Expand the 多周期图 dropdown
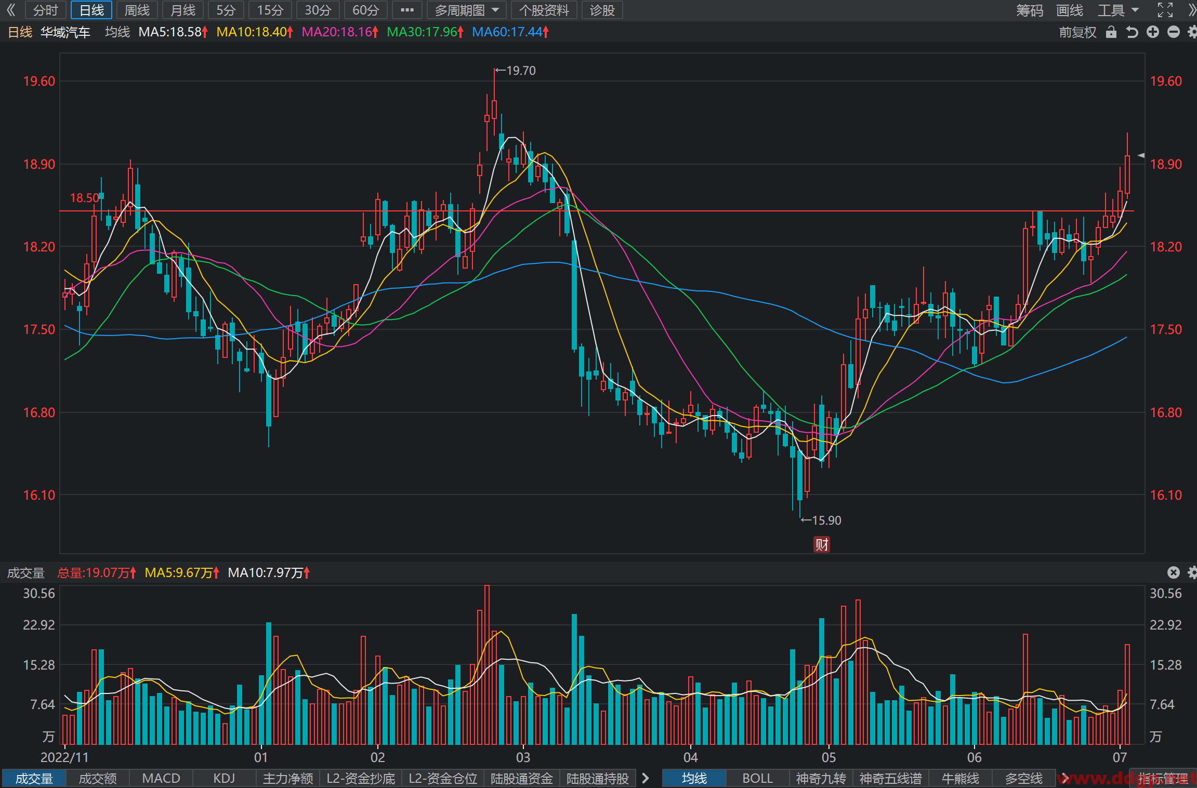This screenshot has height=788, width=1197. tap(466, 10)
